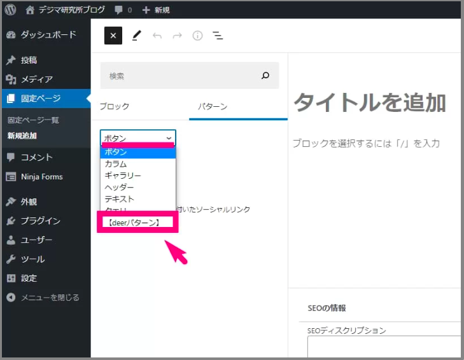This screenshot has height=360, width=464.
Task: Select ヘッダー option in the list
Action: click(138, 187)
